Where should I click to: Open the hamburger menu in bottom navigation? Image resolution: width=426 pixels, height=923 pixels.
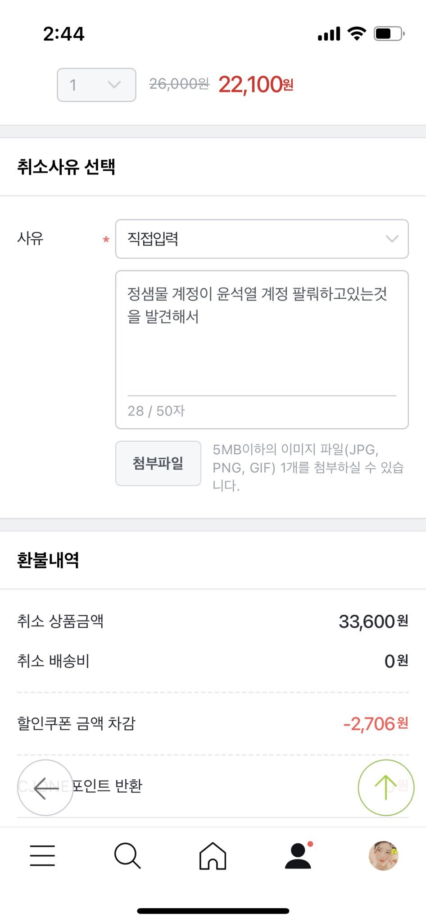[42, 855]
